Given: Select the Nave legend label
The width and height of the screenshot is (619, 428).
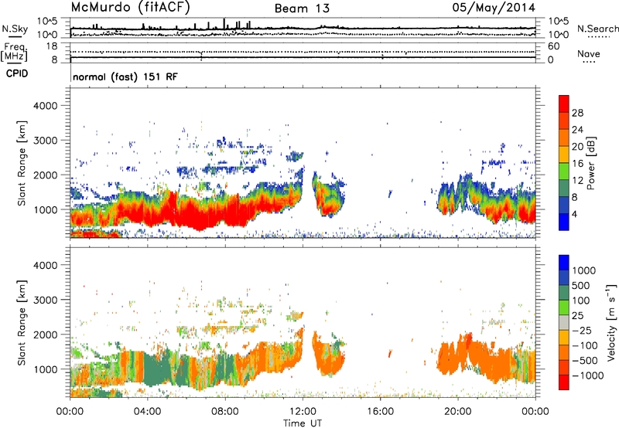Looking at the screenshot, I should [x=589, y=53].
